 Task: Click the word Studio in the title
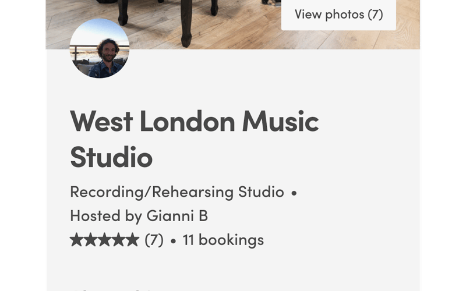pyautogui.click(x=111, y=157)
